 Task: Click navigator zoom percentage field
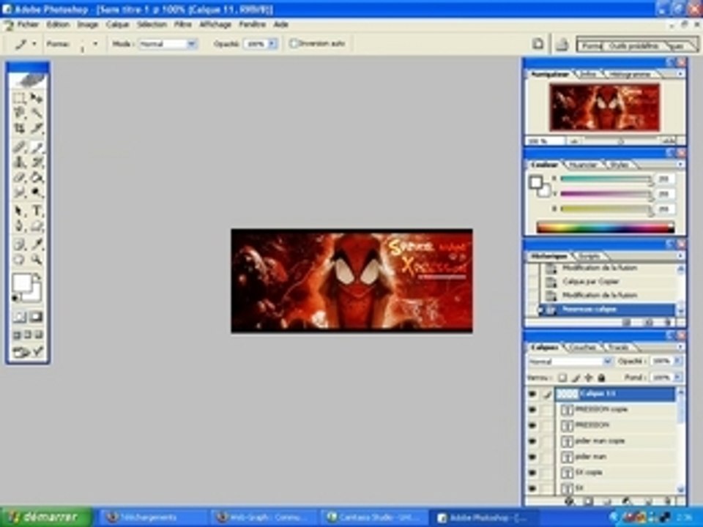click(x=545, y=141)
